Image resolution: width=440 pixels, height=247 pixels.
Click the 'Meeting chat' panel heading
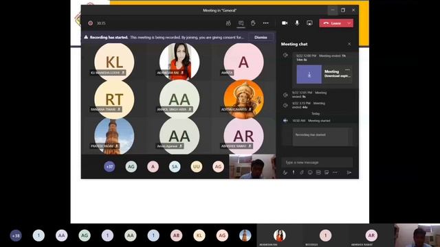point(294,44)
